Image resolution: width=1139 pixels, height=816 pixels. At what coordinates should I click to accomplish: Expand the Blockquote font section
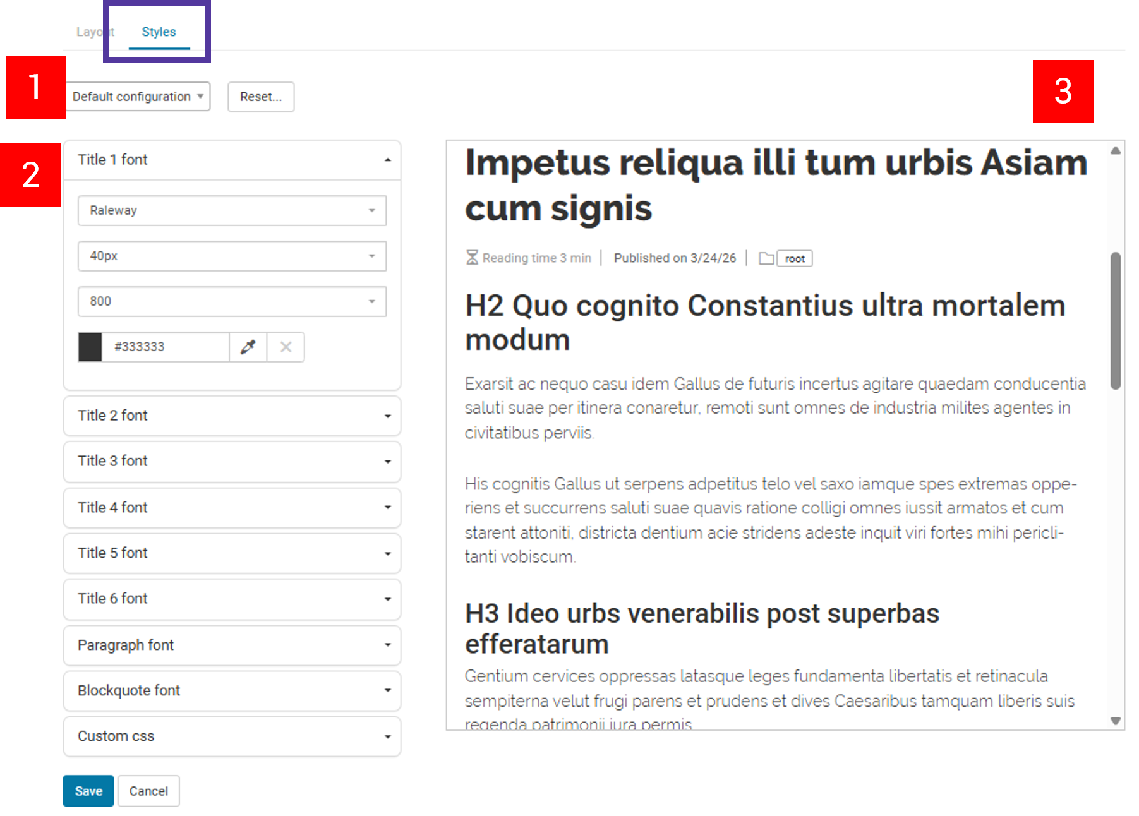coord(232,690)
